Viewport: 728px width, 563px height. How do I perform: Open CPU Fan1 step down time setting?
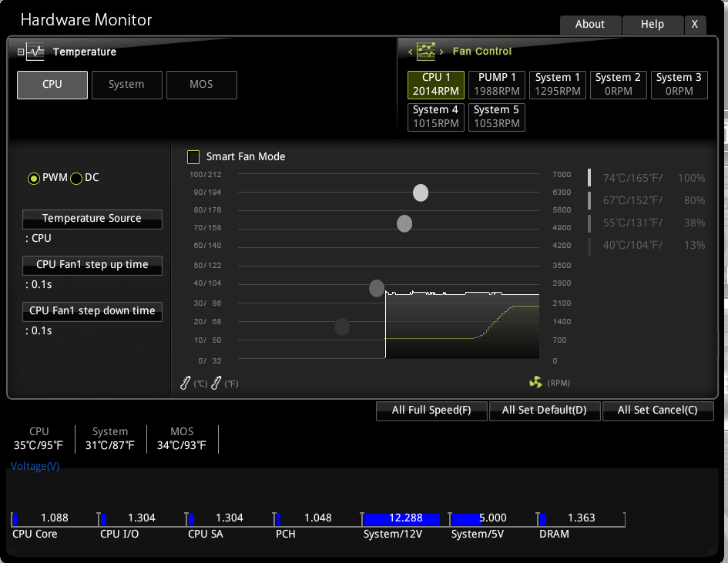92,311
